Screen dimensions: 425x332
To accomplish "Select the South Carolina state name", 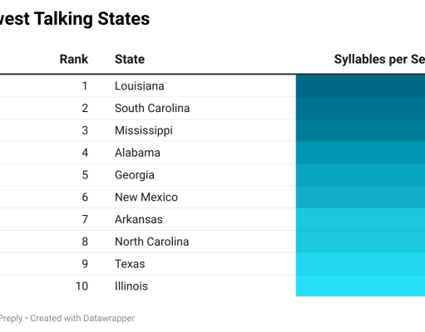I will pyautogui.click(x=152, y=108).
